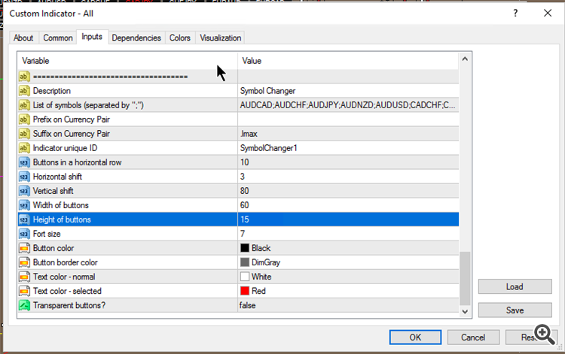Image resolution: width=565 pixels, height=354 pixels.
Task: Click the string icon on the separator row
Action: pyautogui.click(x=24, y=77)
